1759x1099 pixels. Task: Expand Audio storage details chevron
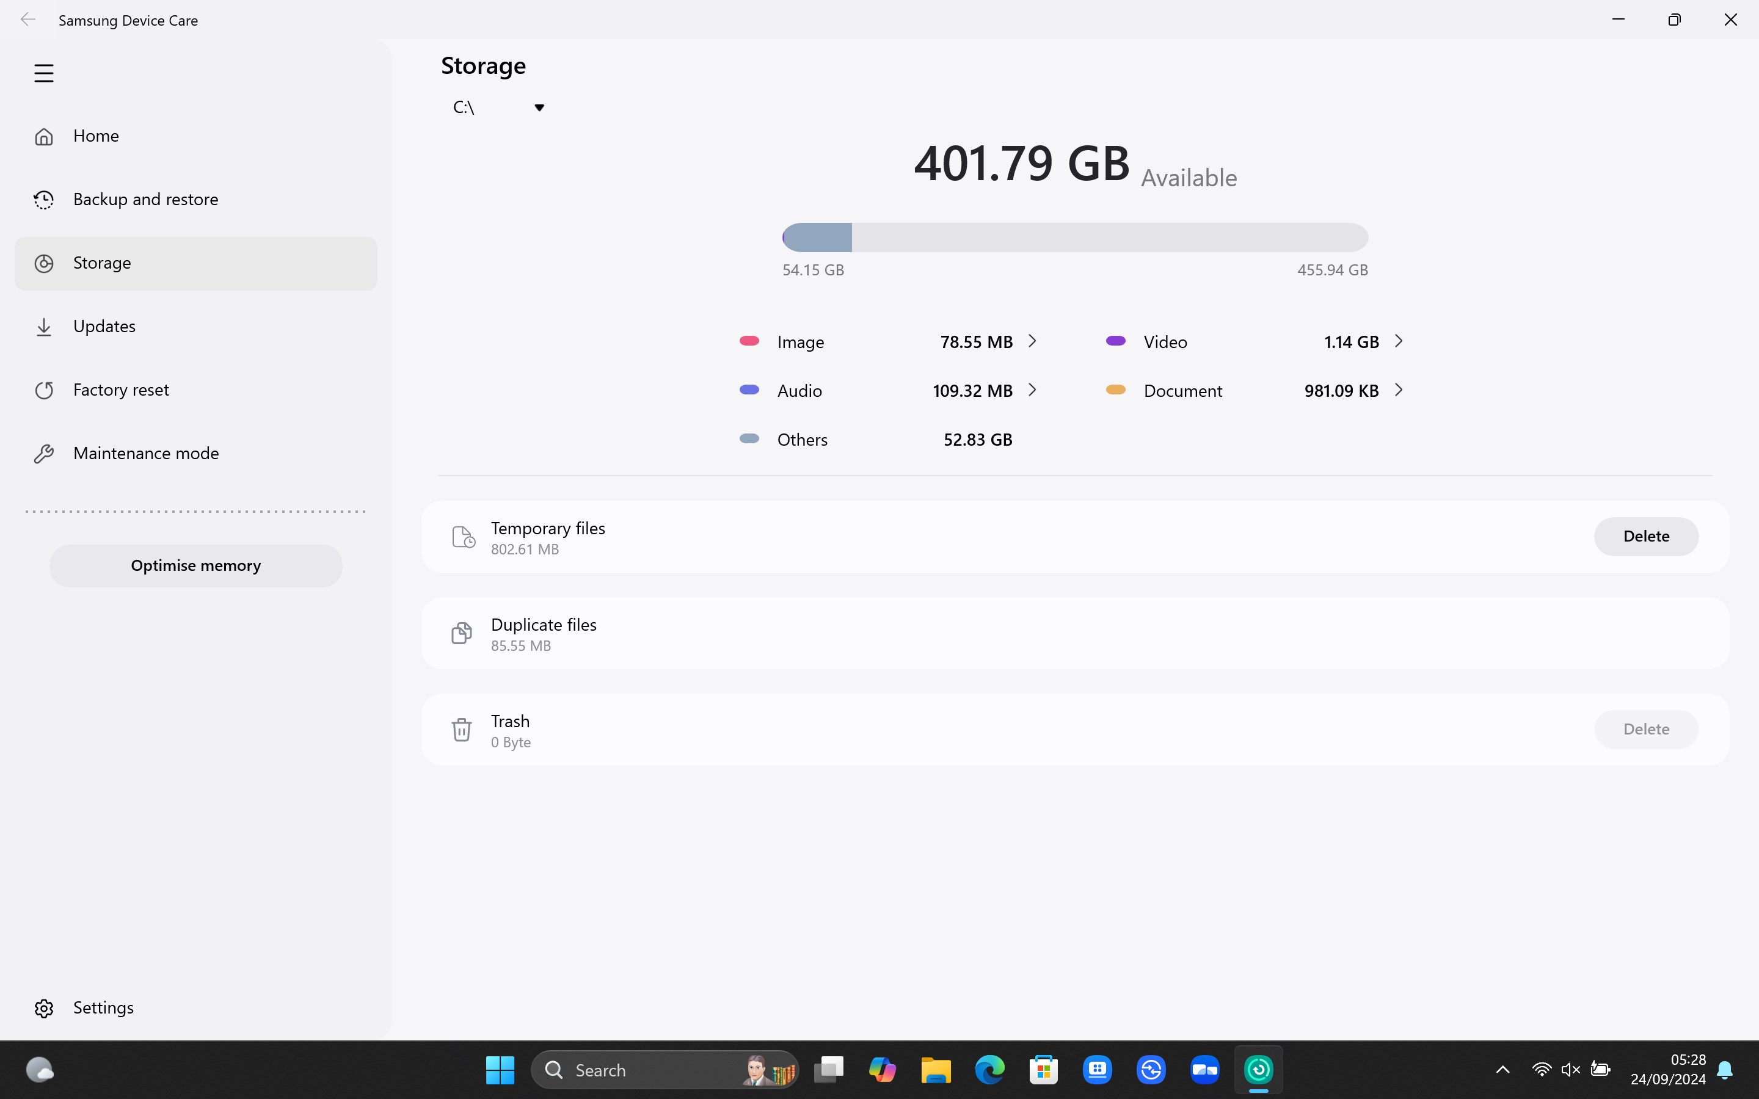pyautogui.click(x=1032, y=390)
